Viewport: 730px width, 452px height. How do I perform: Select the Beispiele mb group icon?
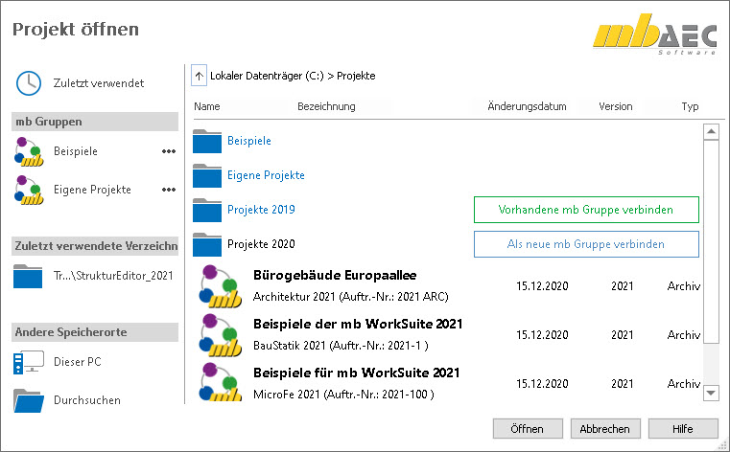click(x=29, y=151)
